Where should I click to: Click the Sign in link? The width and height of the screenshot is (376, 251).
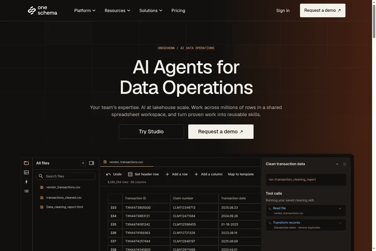(283, 11)
